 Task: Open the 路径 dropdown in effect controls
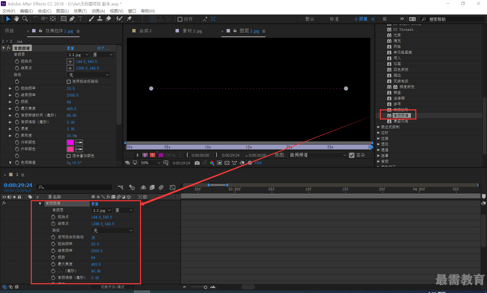point(89,75)
